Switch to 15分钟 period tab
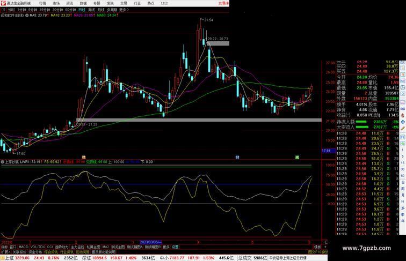 coord(45,10)
